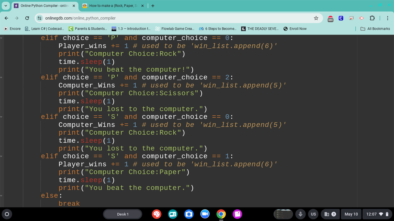Open the Learn C# Codecademy bookmark
Viewport: 394px width, 221px height.
pyautogui.click(x=45, y=29)
